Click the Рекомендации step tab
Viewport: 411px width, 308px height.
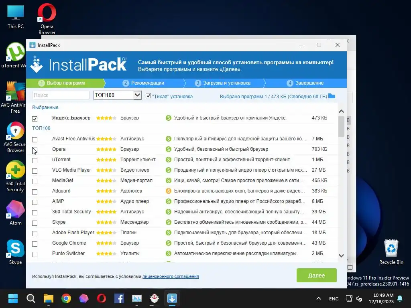(x=143, y=83)
